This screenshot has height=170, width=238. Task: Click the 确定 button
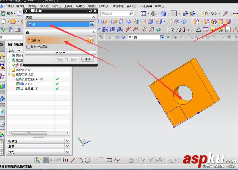tap(60, 59)
